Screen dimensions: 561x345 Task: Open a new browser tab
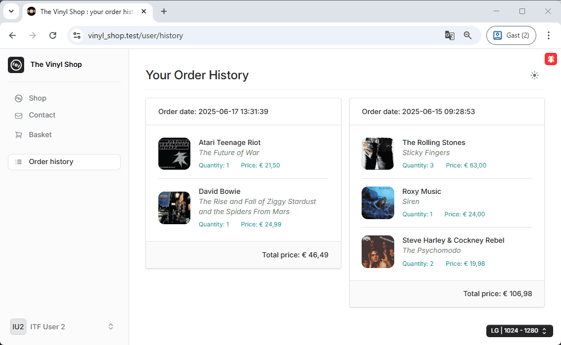(x=164, y=11)
